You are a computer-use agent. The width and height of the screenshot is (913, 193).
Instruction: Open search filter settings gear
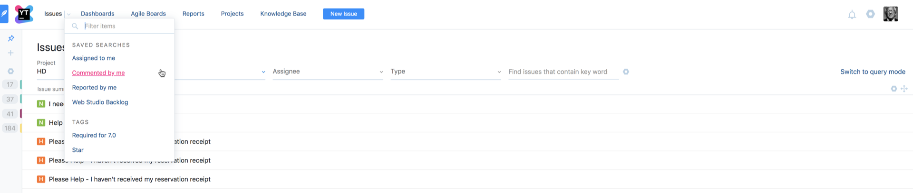point(626,72)
